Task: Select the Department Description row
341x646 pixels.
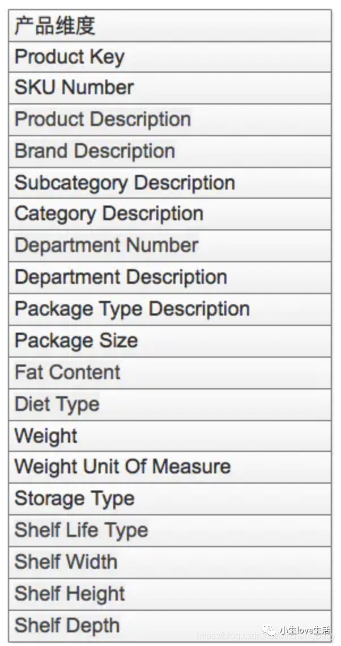Action: pos(170,278)
